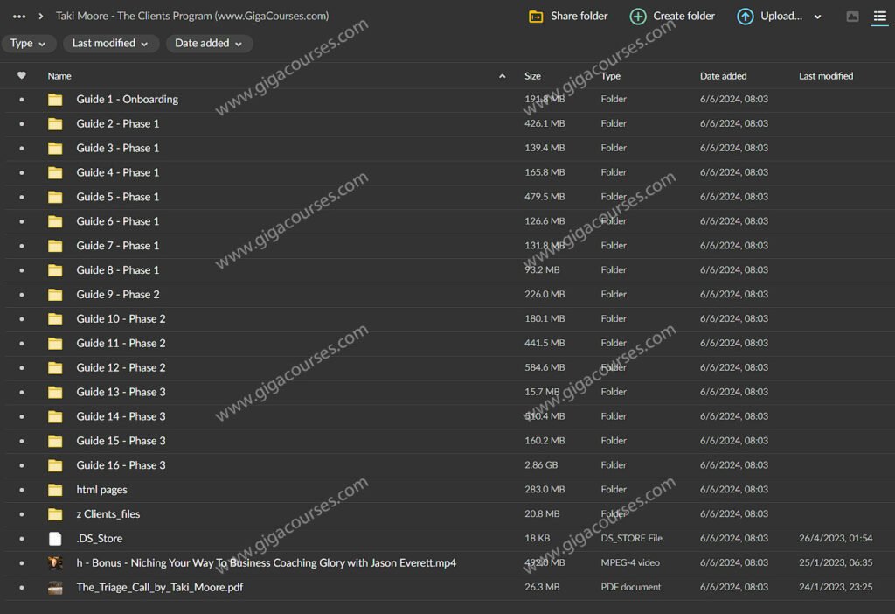Click folder icon for z Clients_files

55,514
